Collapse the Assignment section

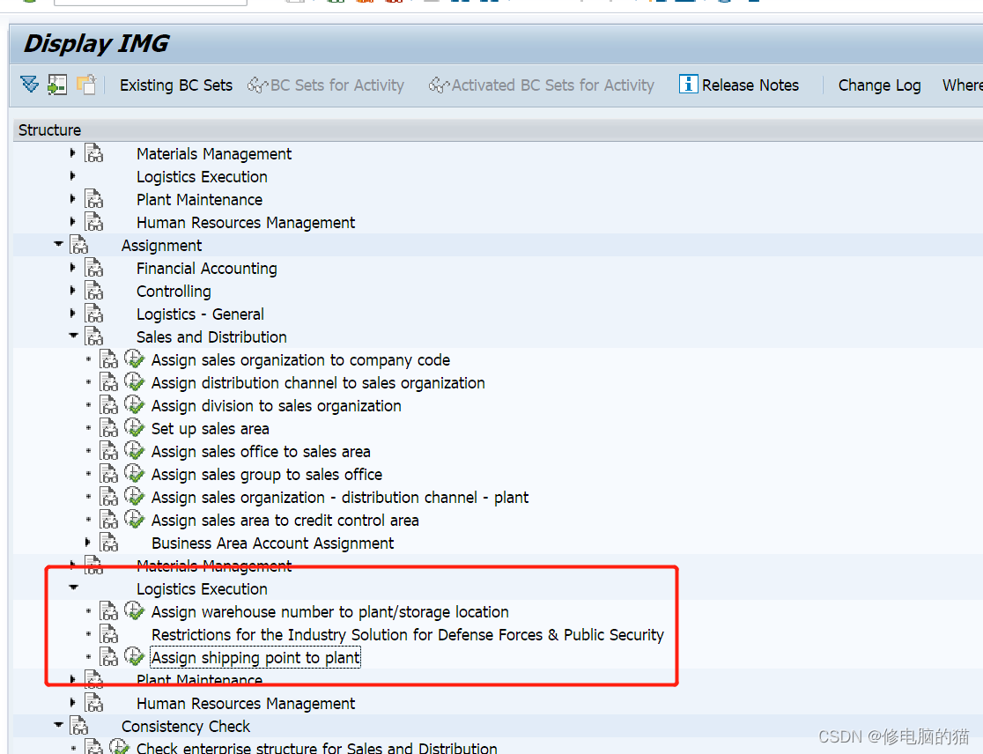pos(58,245)
